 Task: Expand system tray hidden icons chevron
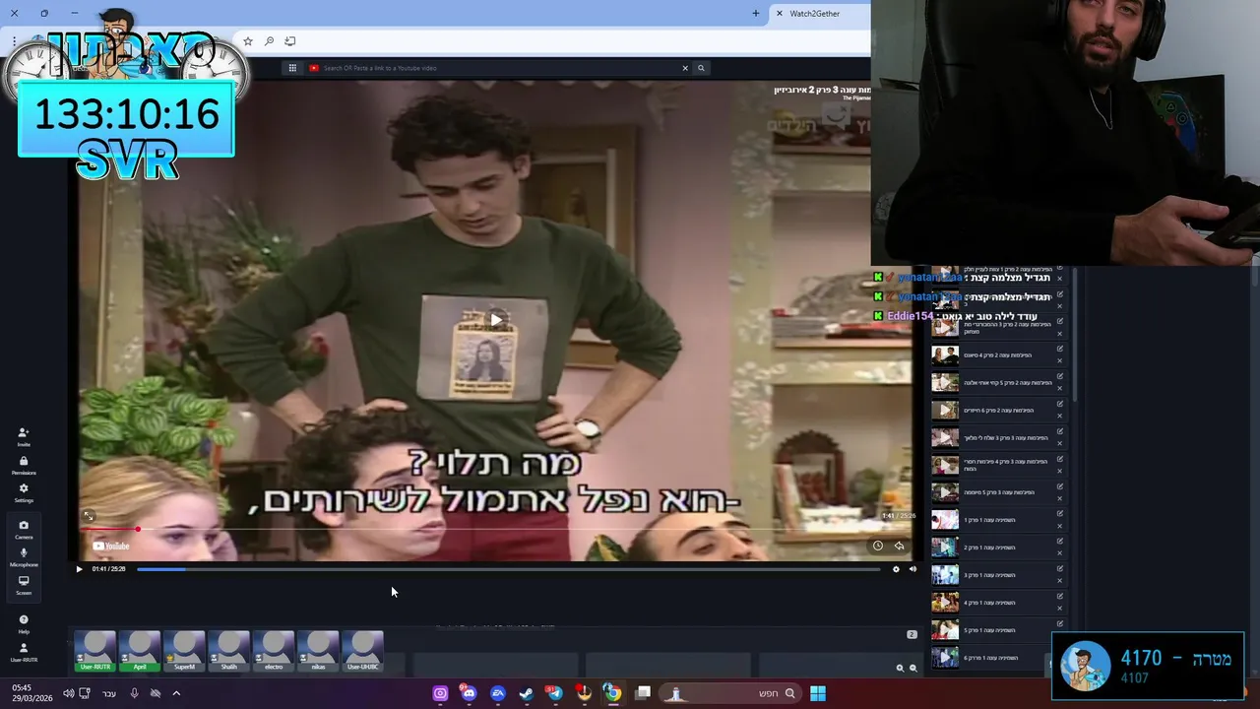point(176,693)
